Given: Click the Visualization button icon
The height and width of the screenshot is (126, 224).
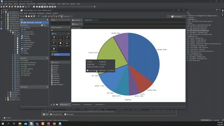Looking at the screenshot, I should [x=173, y=16].
